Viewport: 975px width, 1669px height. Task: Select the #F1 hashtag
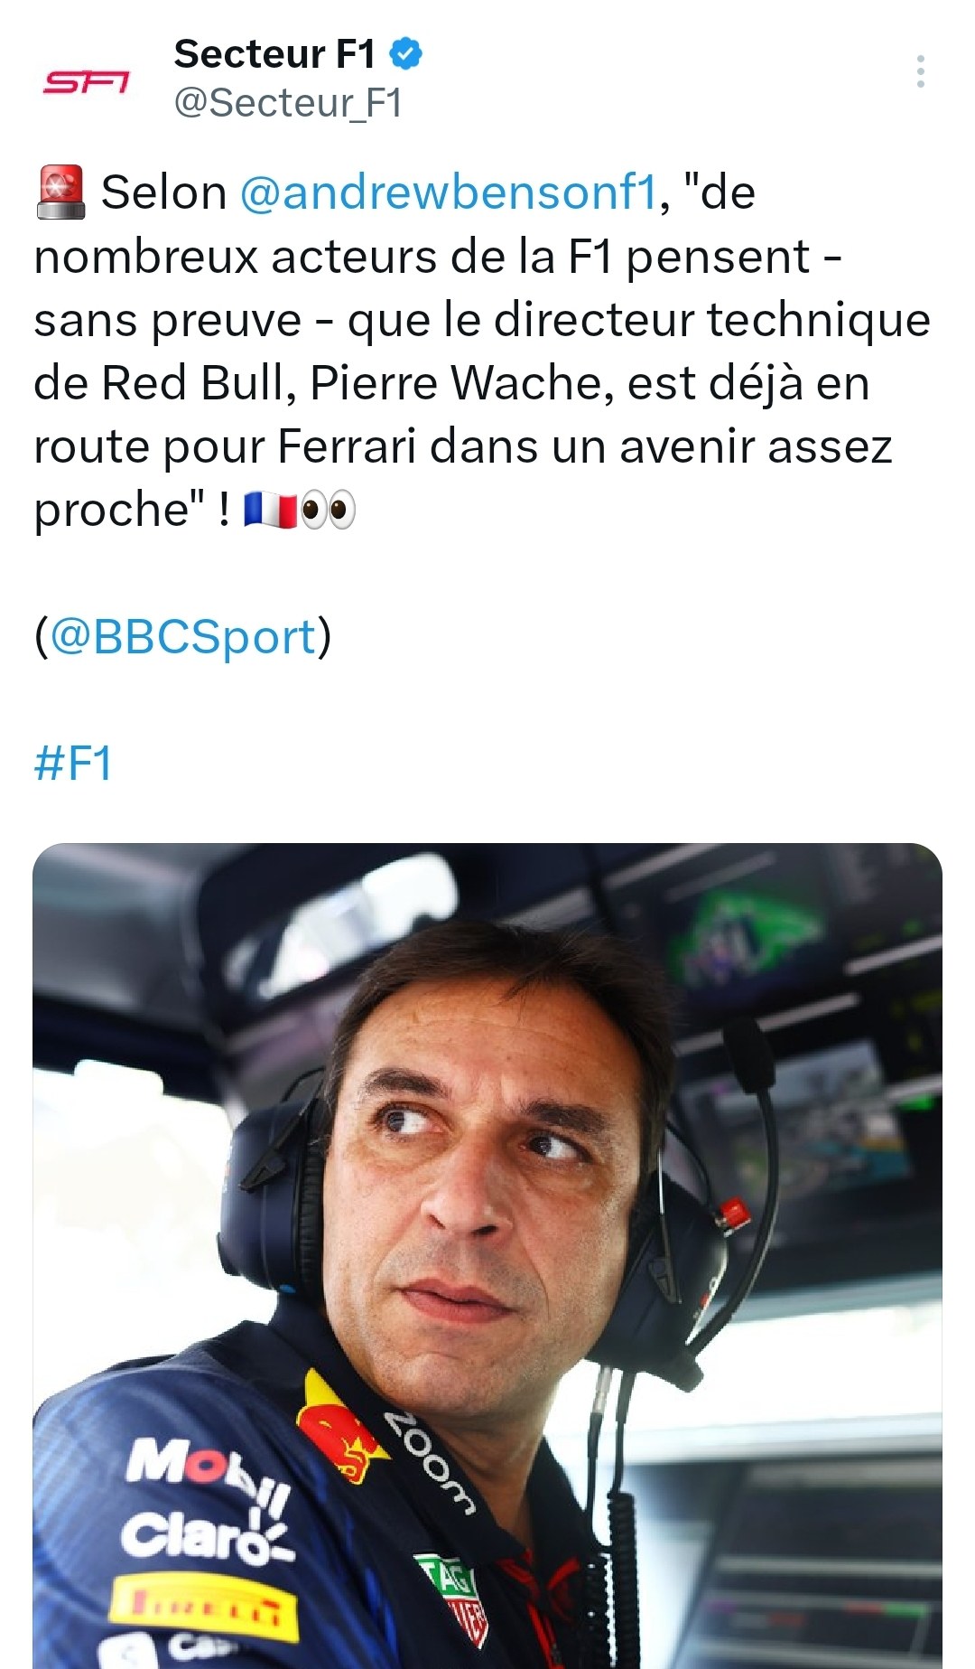(x=72, y=764)
